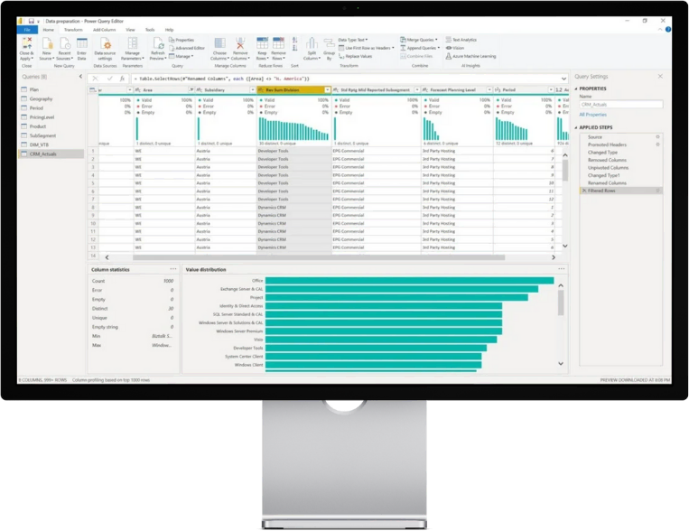689x531 pixels.
Task: Select the Enter Data table icon
Action: coord(82,43)
